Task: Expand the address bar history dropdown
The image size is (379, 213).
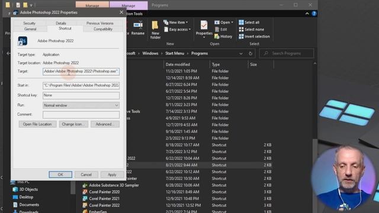Action: pos(241,54)
